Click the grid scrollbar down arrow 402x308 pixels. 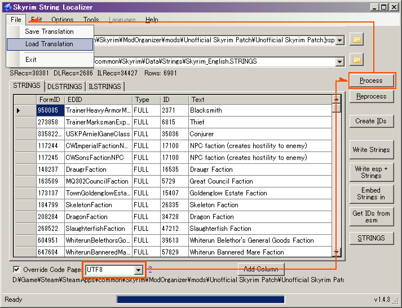(337, 252)
